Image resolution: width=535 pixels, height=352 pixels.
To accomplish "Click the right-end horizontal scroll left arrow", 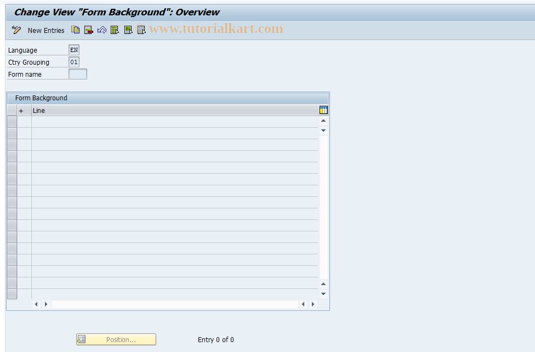I will (x=303, y=304).
